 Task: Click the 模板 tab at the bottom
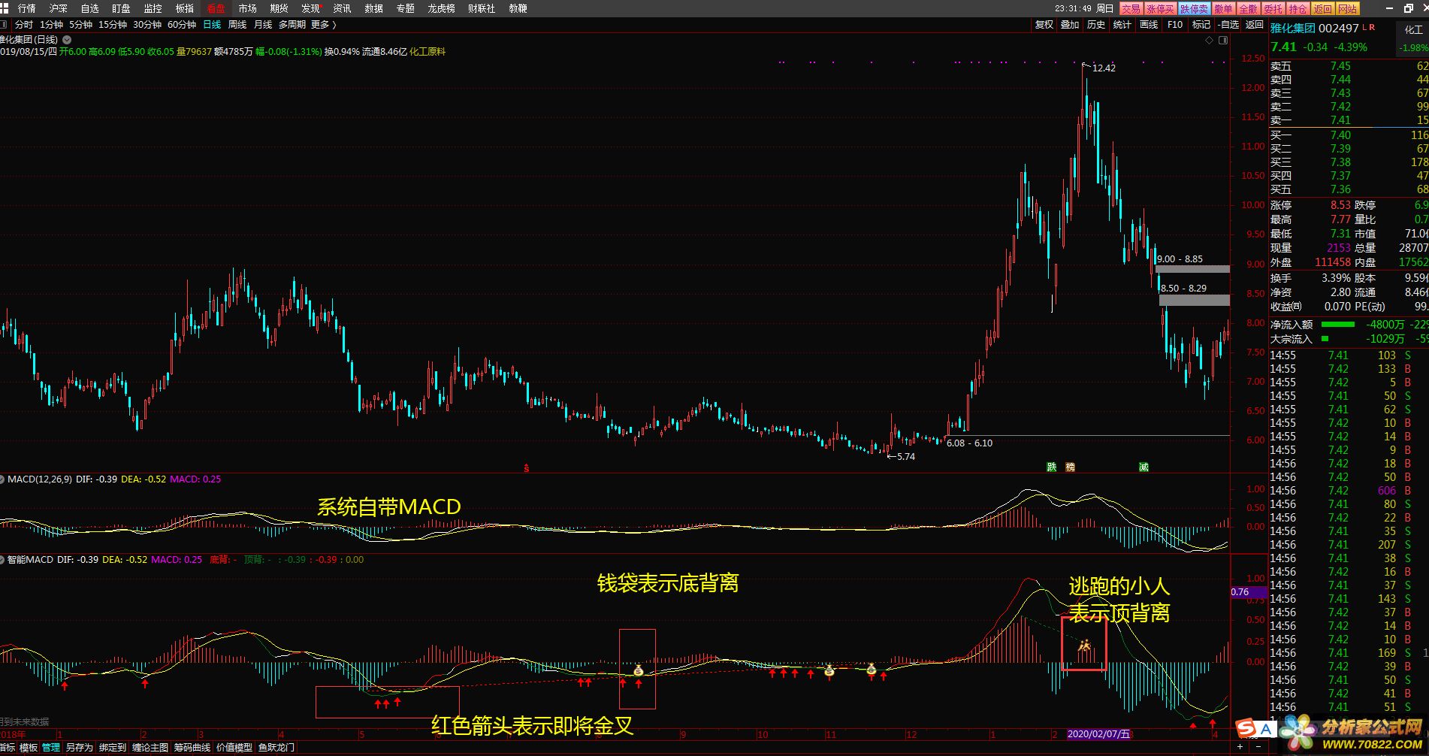pyautogui.click(x=29, y=748)
